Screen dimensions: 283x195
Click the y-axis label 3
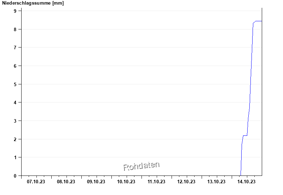tap(15, 121)
